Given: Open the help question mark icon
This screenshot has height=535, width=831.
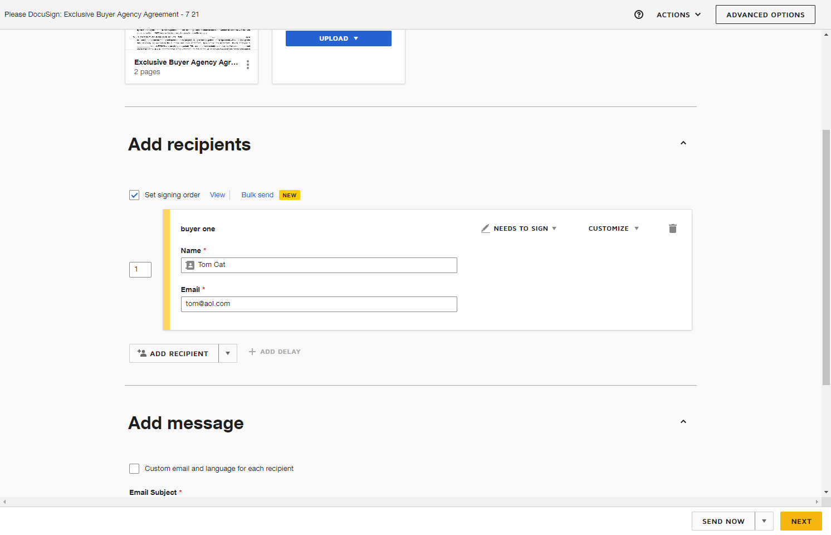Looking at the screenshot, I should (x=639, y=14).
